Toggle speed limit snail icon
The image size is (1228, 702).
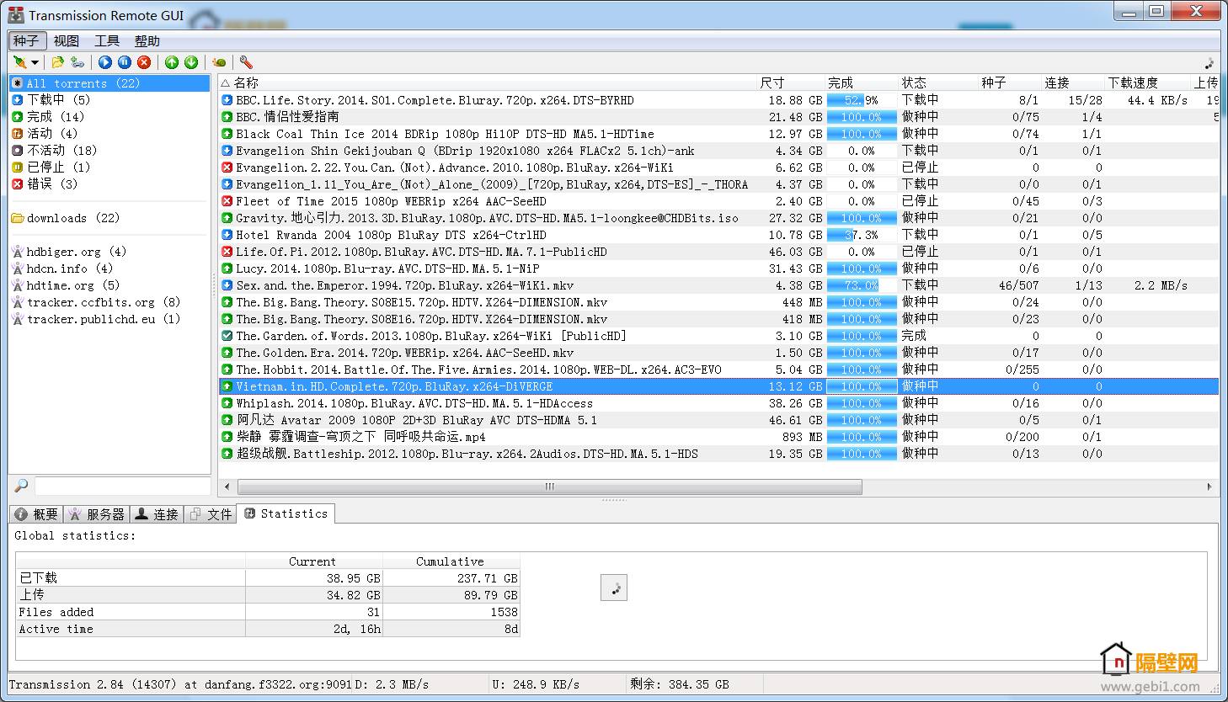[219, 62]
